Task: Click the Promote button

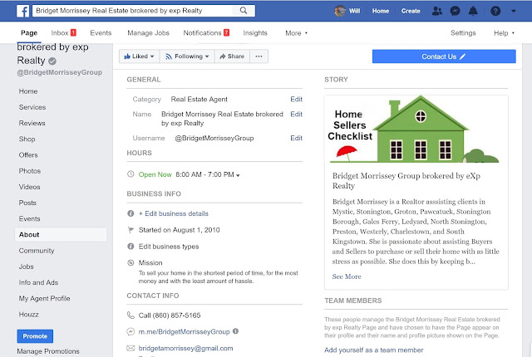Action: point(35,336)
